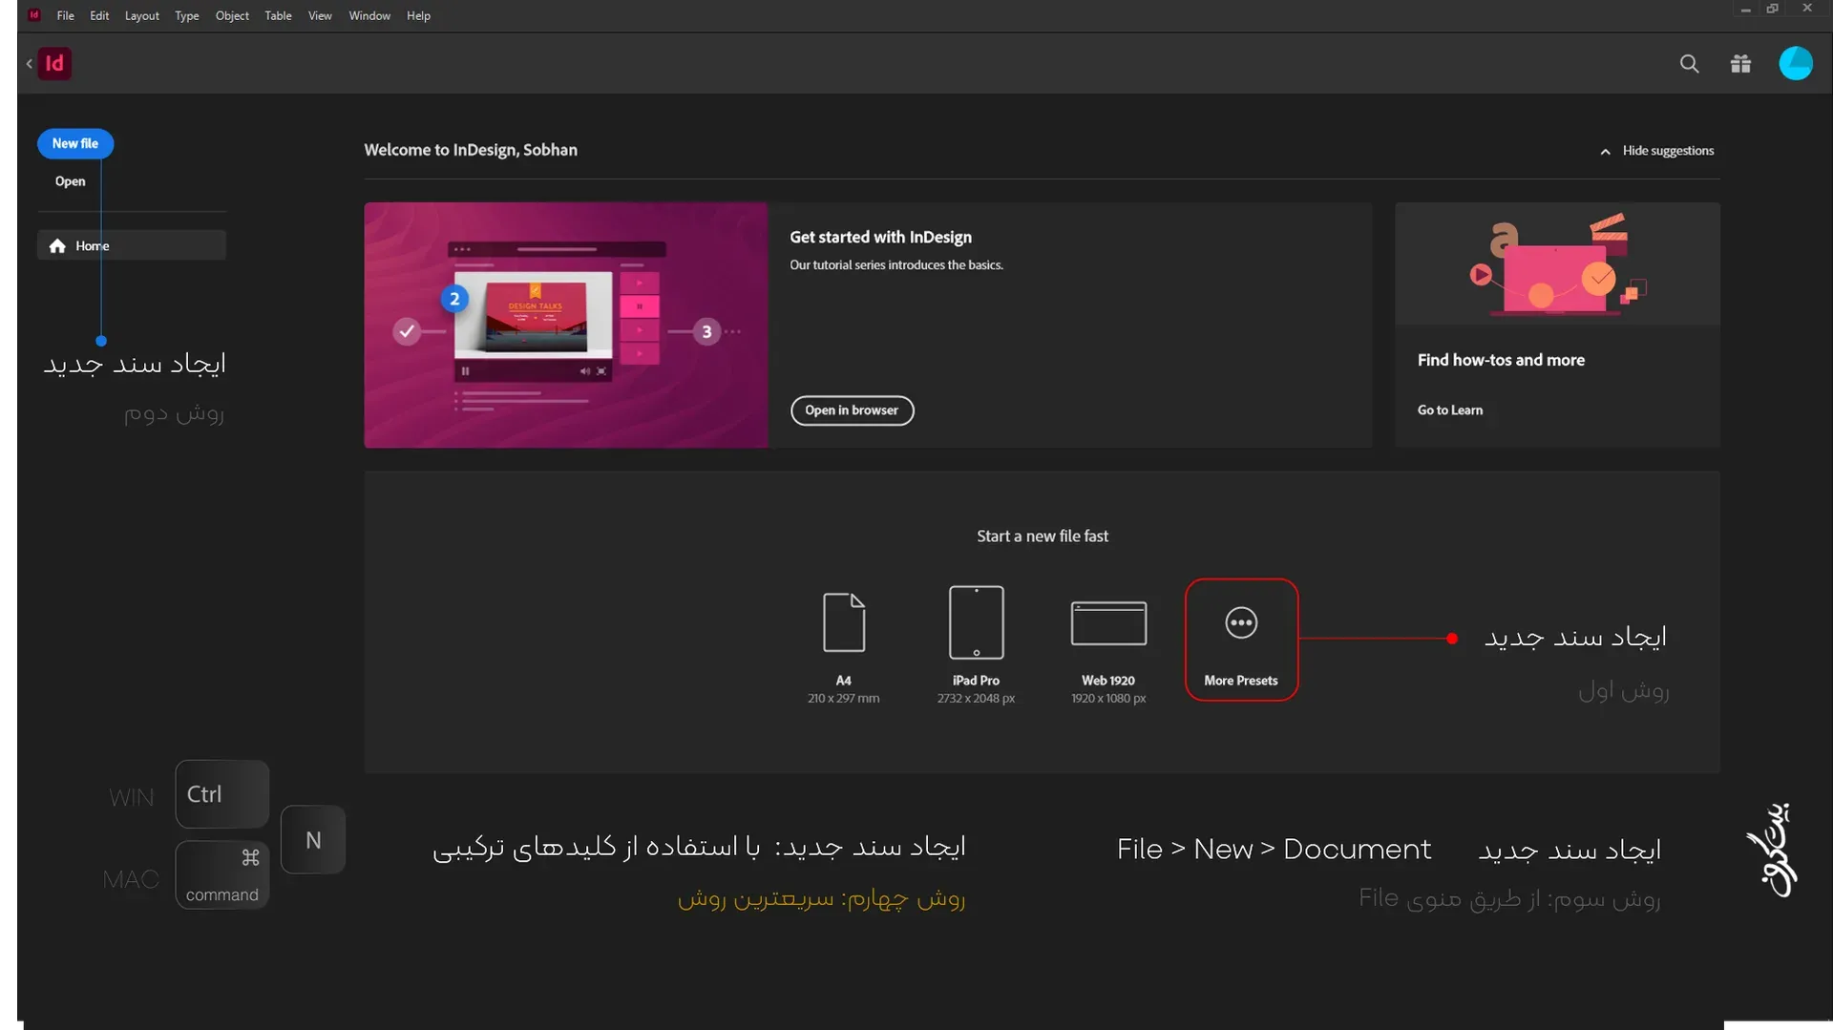Click the back chevron beside Id logo

tap(29, 64)
